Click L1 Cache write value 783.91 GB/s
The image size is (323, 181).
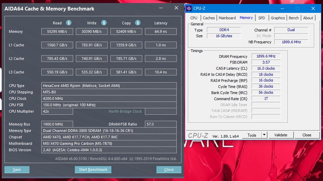[x=92, y=45]
